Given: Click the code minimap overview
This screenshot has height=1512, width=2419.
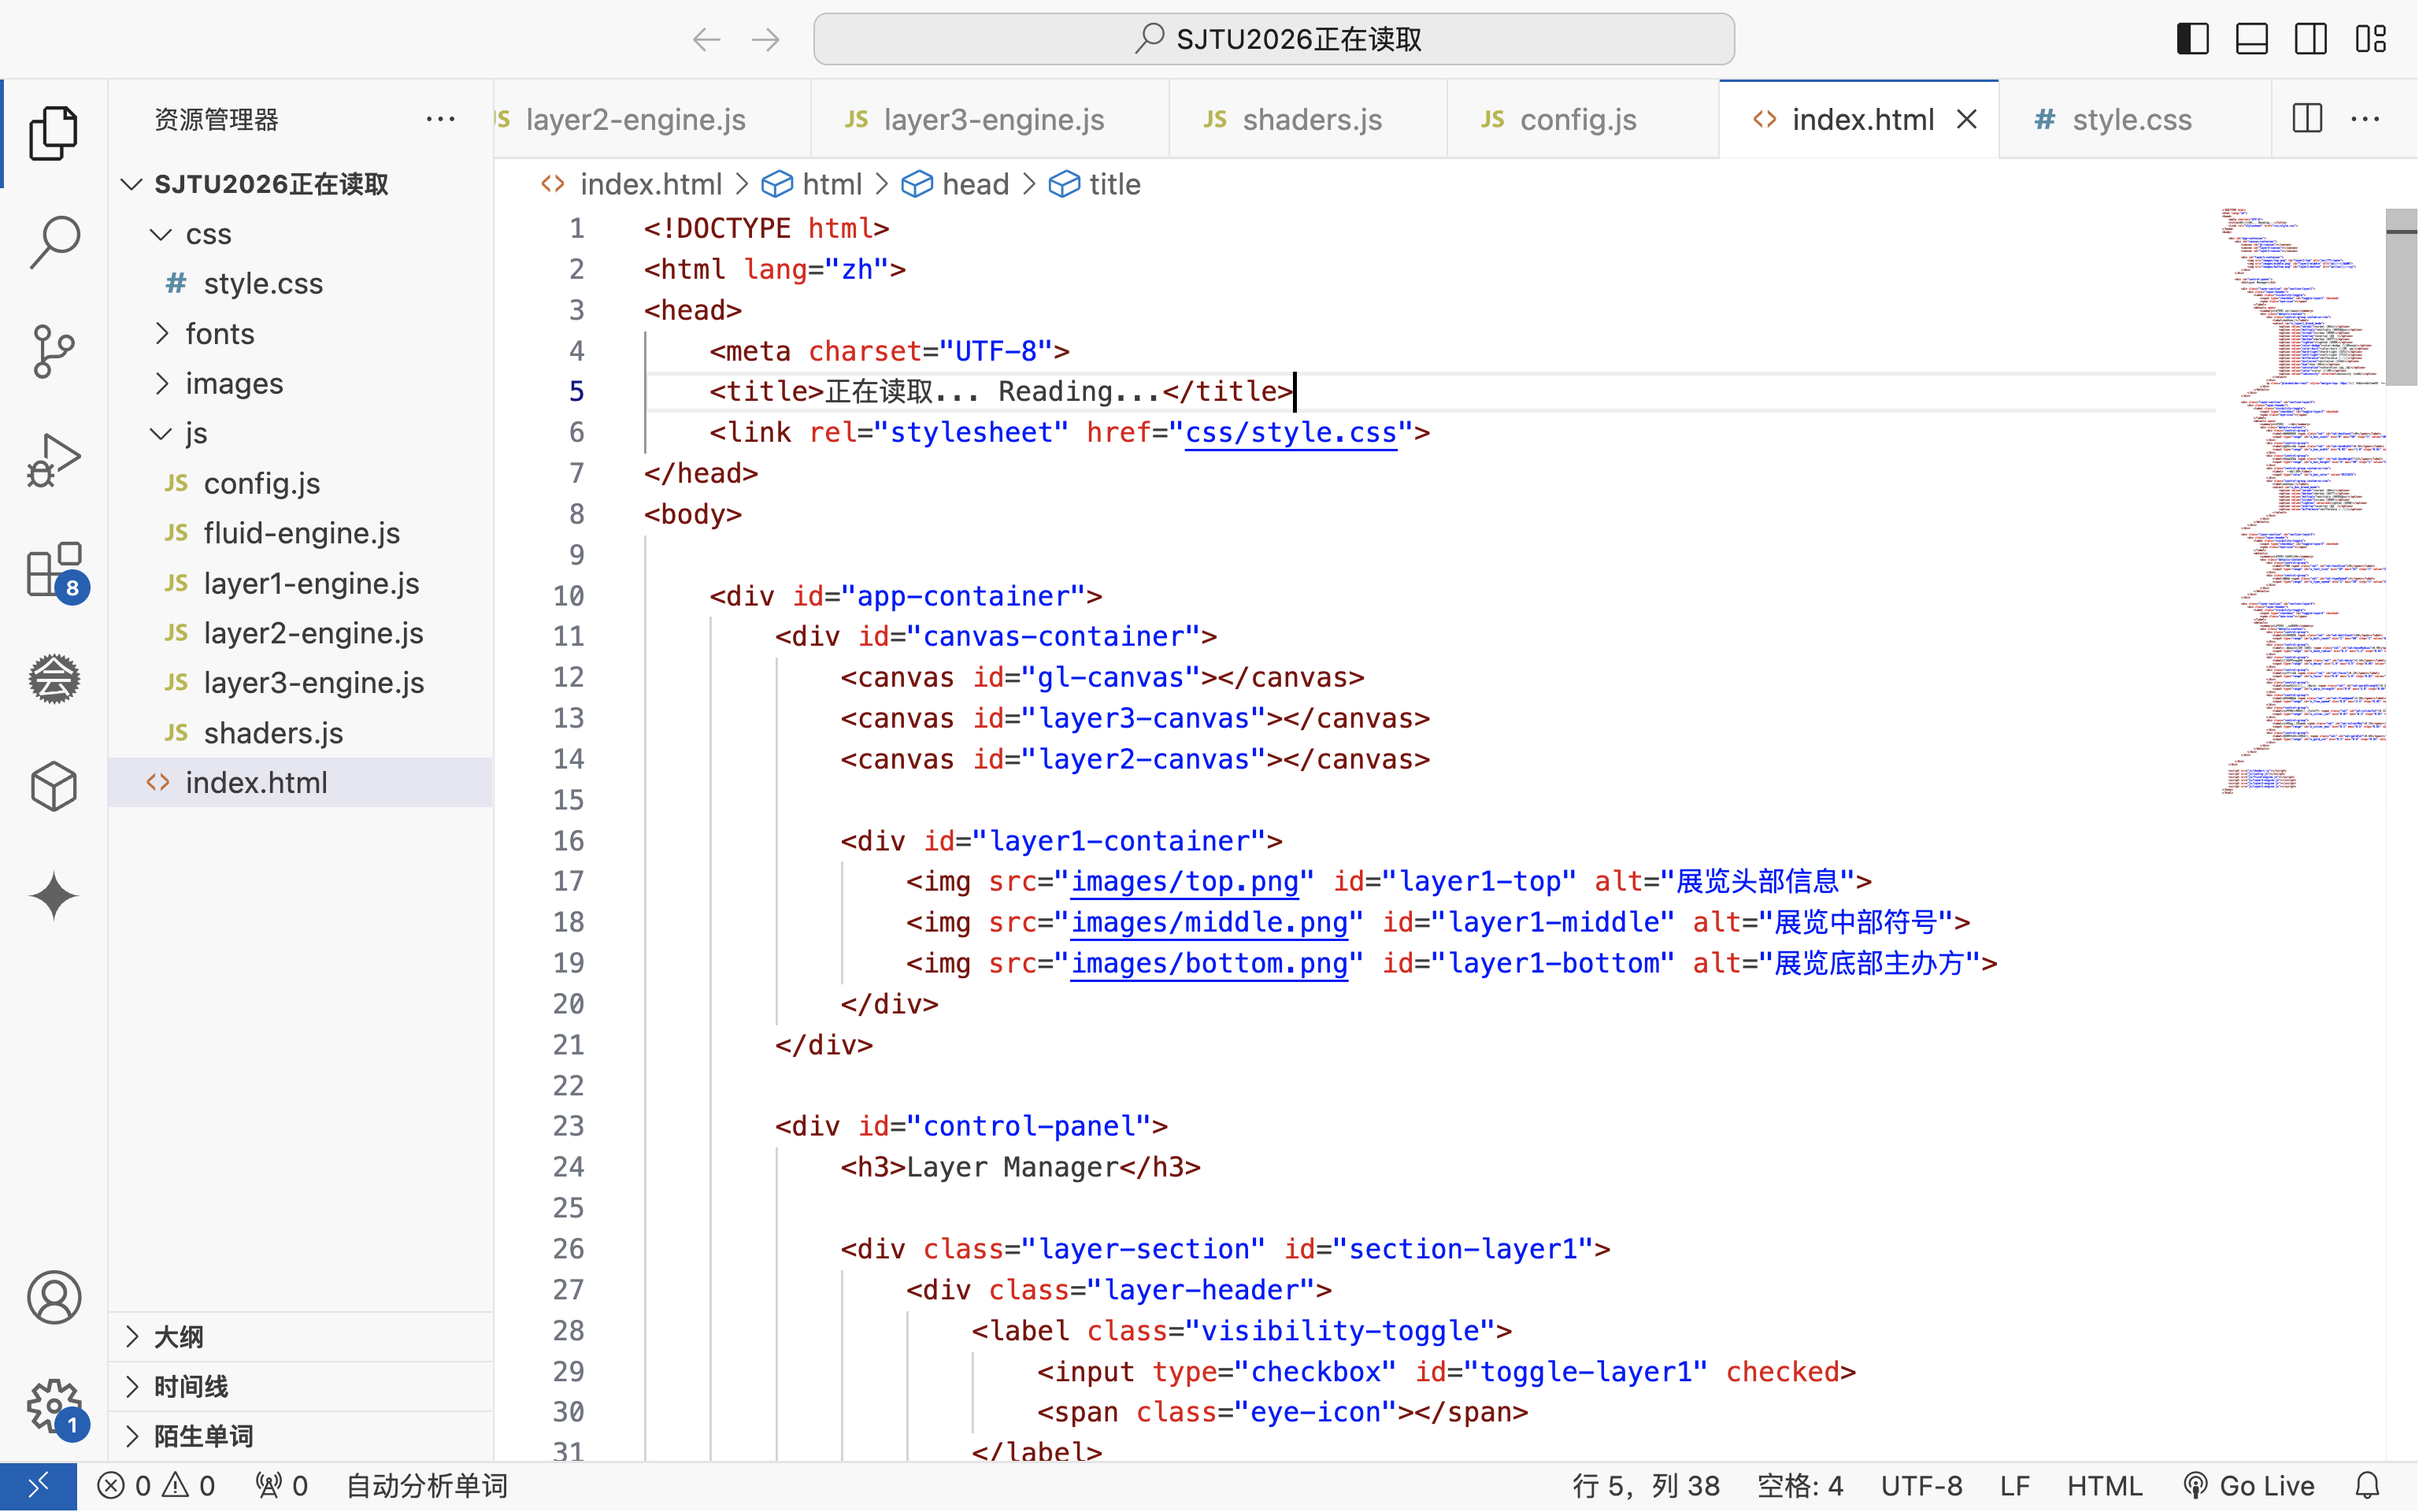Looking at the screenshot, I should tap(2300, 500).
